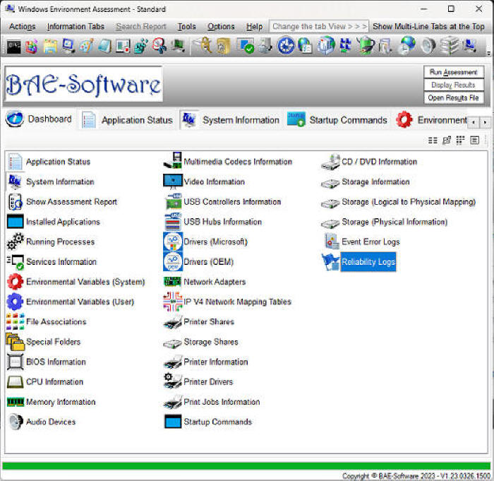494x481 pixels.
Task: Click the golden keys toolbar icon
Action: (x=204, y=45)
